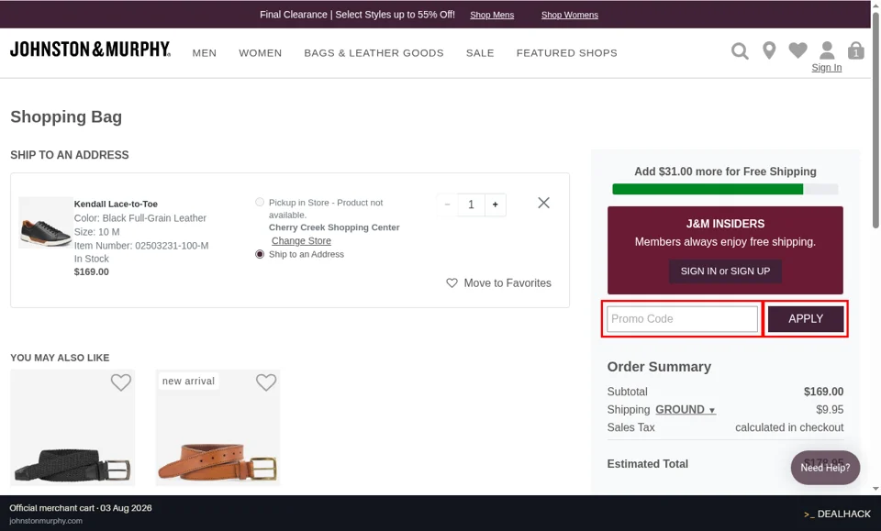
Task: Click the DEALHACK label in bottom bar
Action: [837, 514]
